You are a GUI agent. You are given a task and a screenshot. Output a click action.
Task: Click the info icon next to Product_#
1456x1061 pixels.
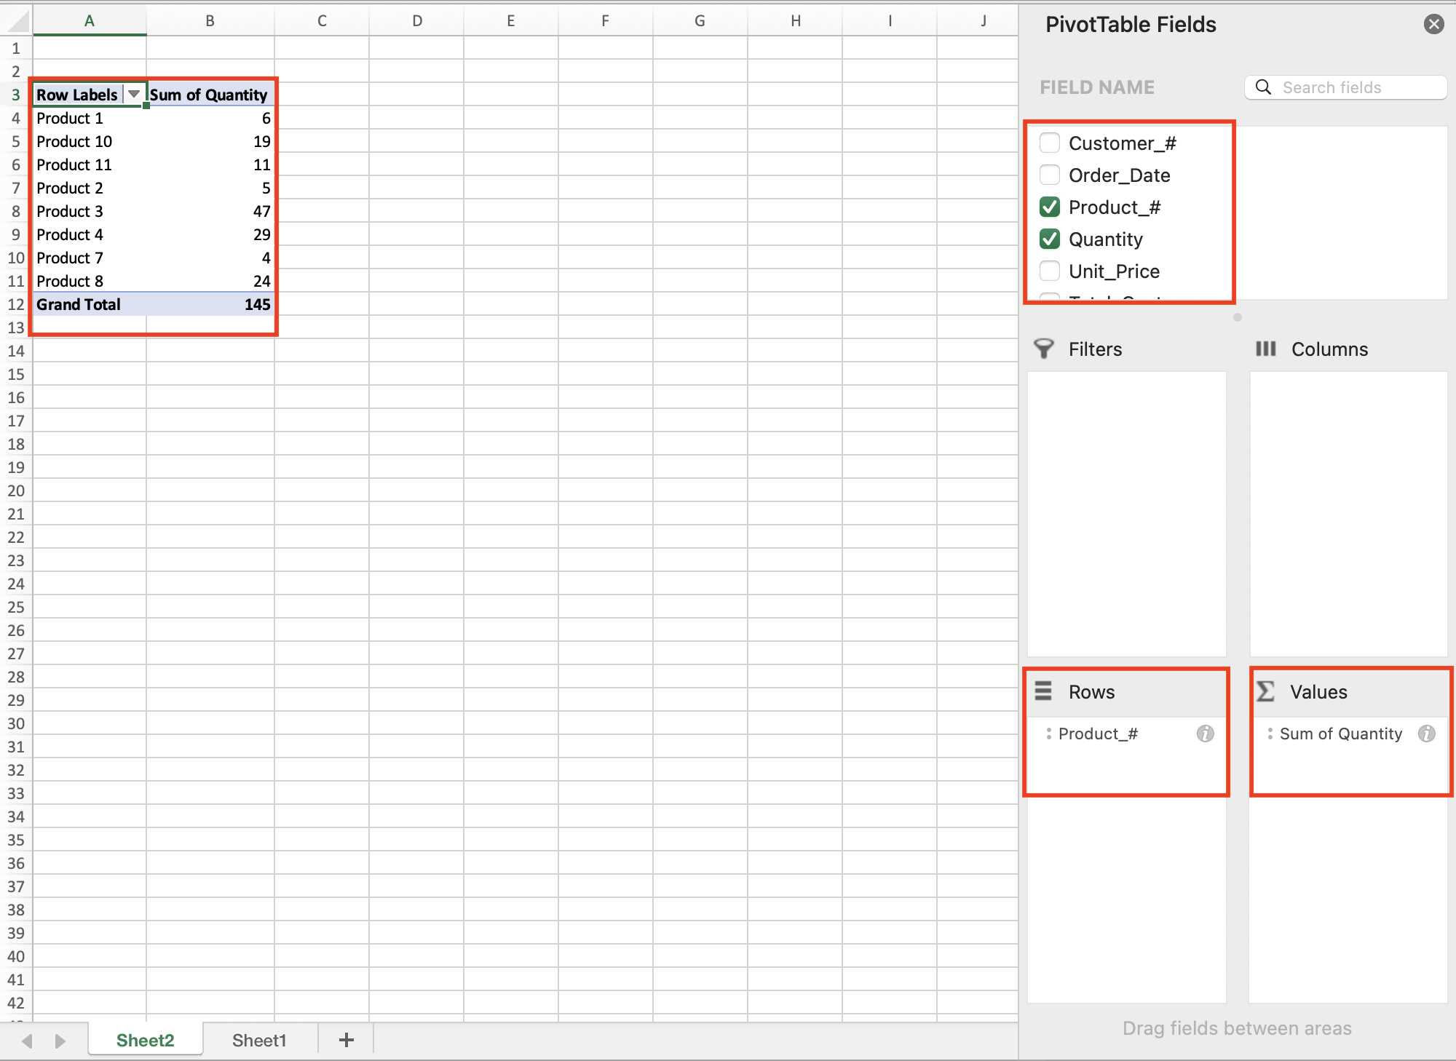point(1205,734)
